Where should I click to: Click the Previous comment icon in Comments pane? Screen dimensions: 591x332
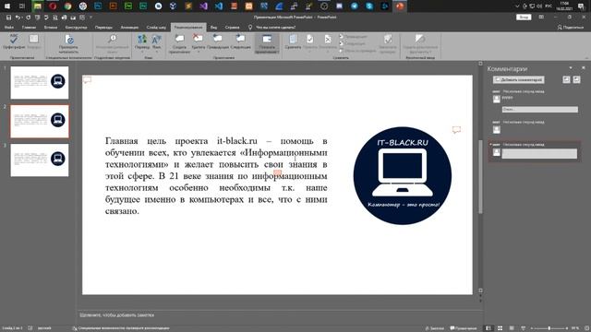tap(566, 79)
